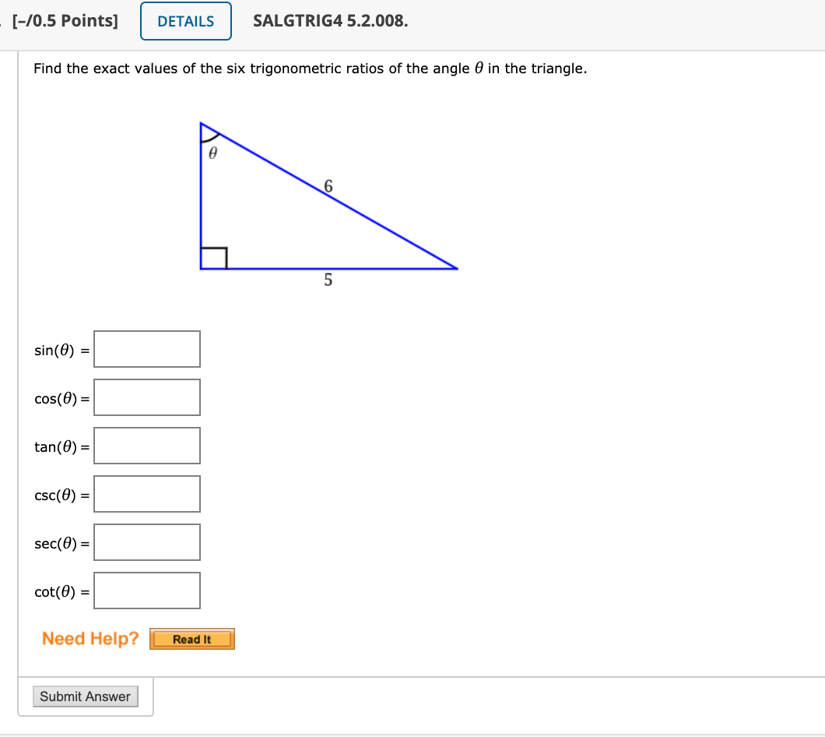The width and height of the screenshot is (825, 737).
Task: Click the sec(θ) answer field
Action: click(x=146, y=541)
